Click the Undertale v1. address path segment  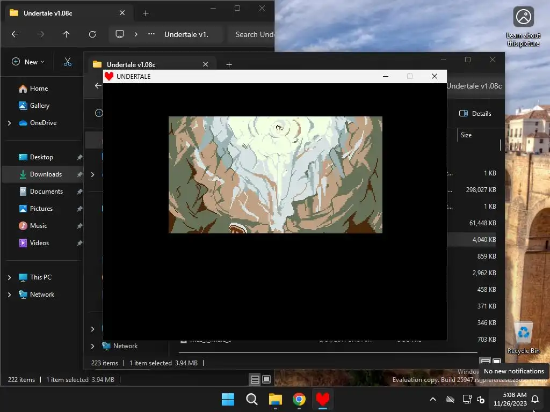click(186, 34)
